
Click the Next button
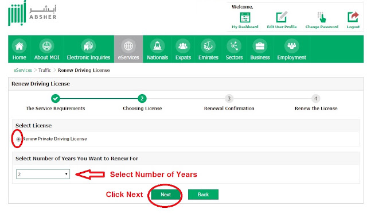(x=166, y=195)
